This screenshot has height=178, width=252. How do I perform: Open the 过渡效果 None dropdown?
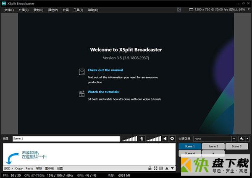[x=215, y=139]
